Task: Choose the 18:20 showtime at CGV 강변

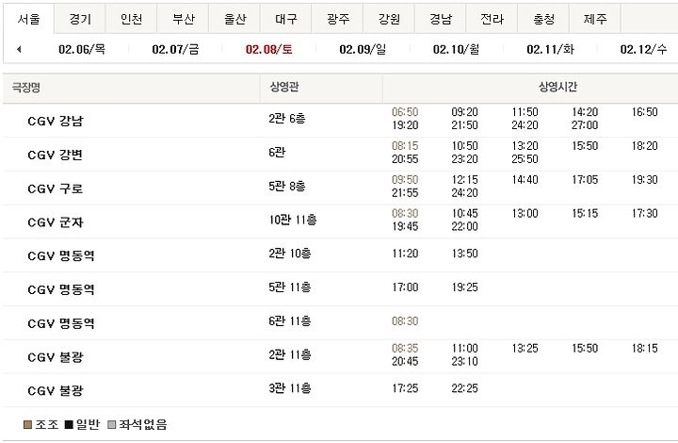Action: click(645, 146)
